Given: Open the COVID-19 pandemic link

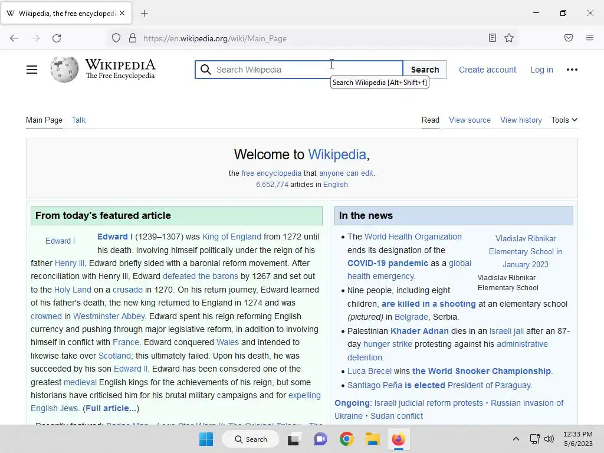Looking at the screenshot, I should click(x=388, y=263).
